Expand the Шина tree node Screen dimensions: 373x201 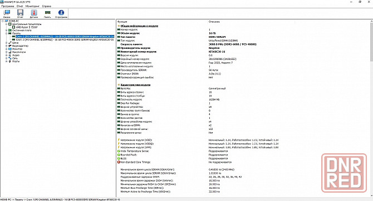pyautogui.click(x=7, y=43)
